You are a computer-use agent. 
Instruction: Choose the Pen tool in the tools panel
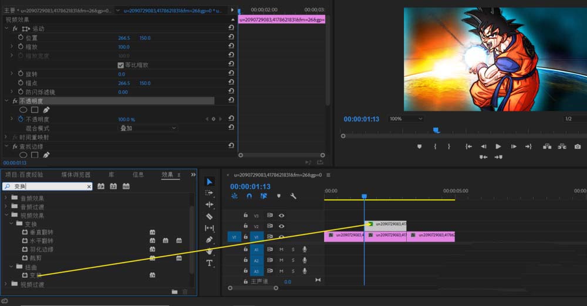click(x=210, y=240)
